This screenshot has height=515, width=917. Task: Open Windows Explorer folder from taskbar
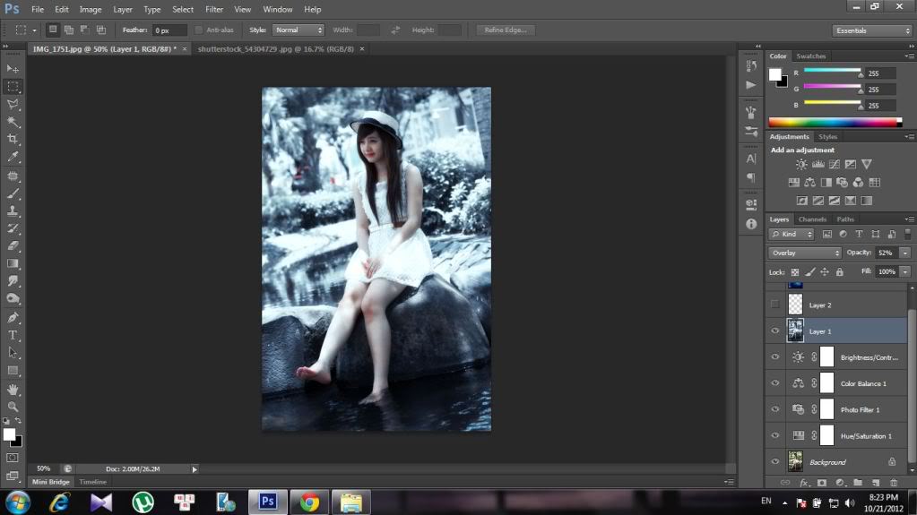point(350,502)
